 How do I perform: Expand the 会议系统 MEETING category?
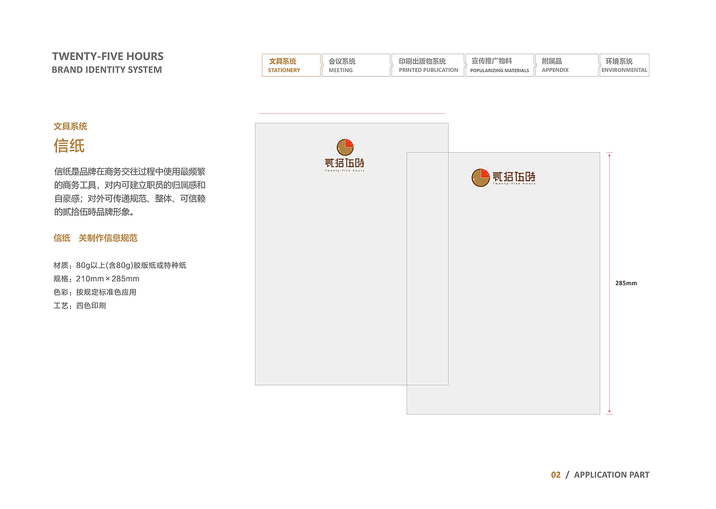[356, 65]
